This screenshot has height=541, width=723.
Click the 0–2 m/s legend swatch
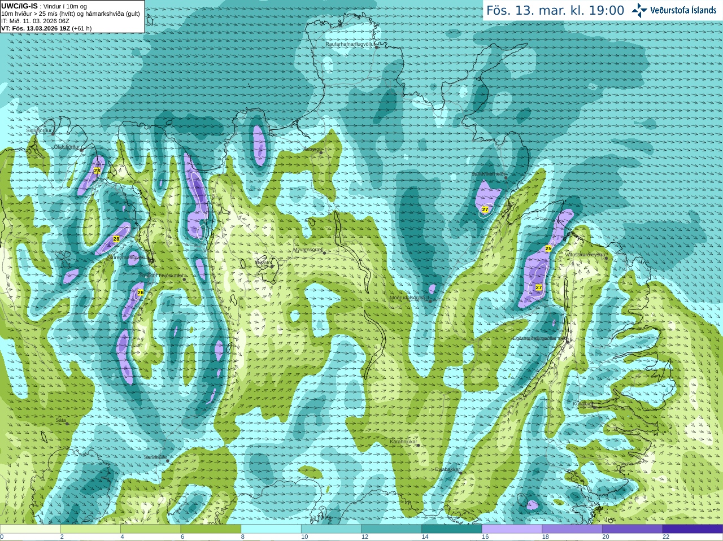[30, 529]
